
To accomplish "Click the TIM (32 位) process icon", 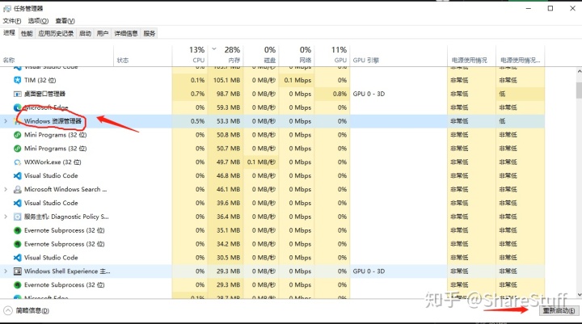I will (x=18, y=80).
